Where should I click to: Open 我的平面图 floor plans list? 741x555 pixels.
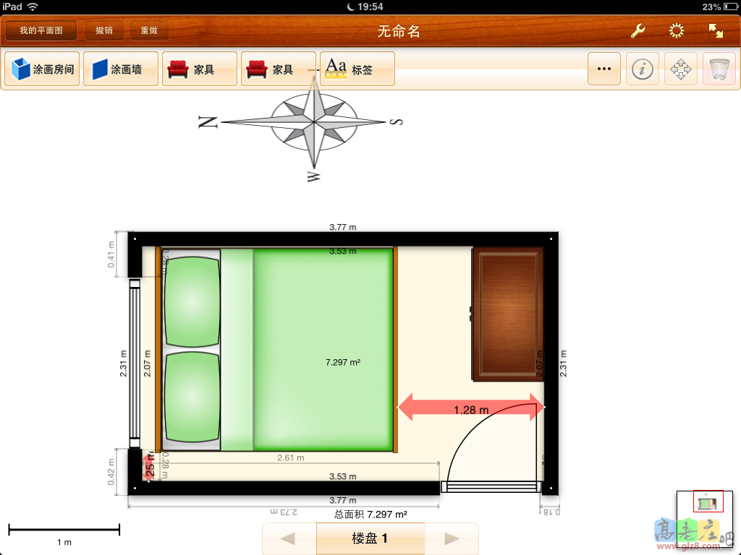coord(41,31)
